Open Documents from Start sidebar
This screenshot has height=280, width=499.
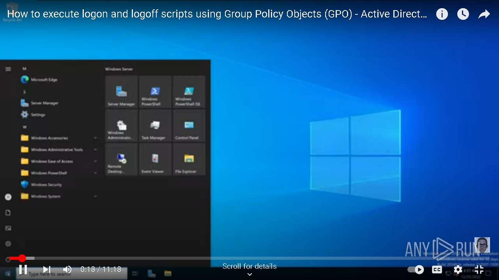8,213
